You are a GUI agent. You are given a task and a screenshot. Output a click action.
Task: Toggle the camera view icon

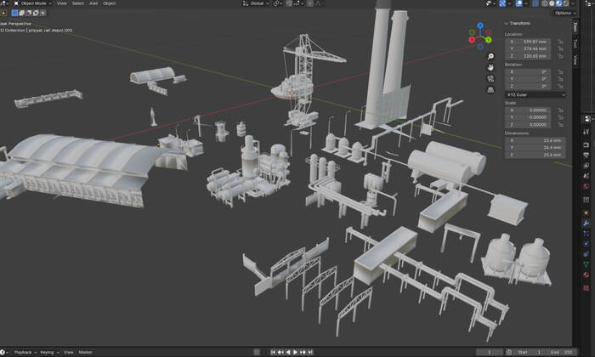pyautogui.click(x=491, y=78)
